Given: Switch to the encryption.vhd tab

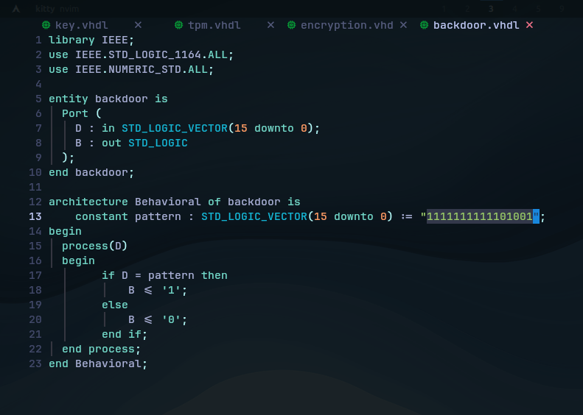Looking at the screenshot, I should tap(346, 25).
